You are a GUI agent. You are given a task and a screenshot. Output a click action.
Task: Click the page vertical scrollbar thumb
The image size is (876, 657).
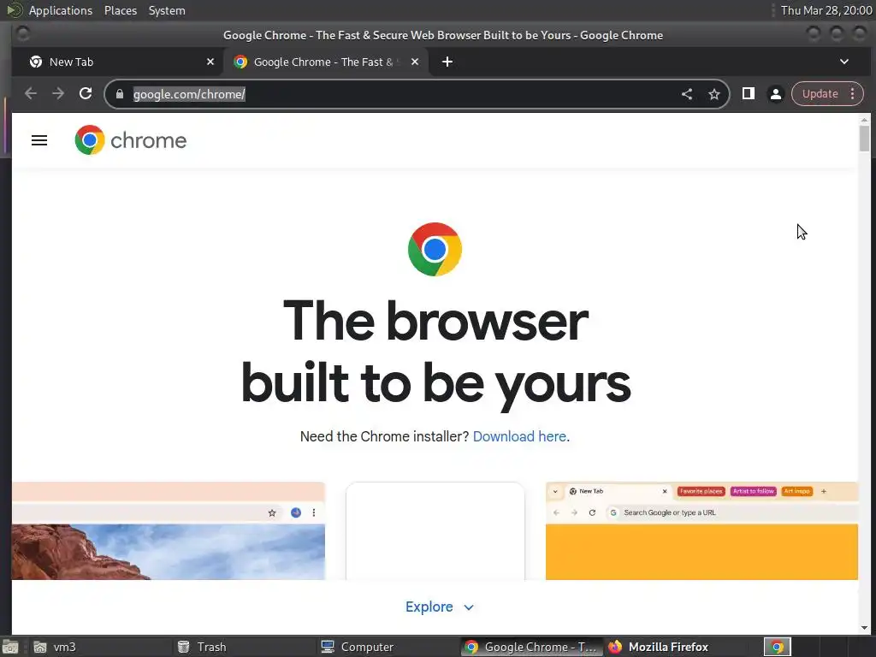(x=864, y=139)
